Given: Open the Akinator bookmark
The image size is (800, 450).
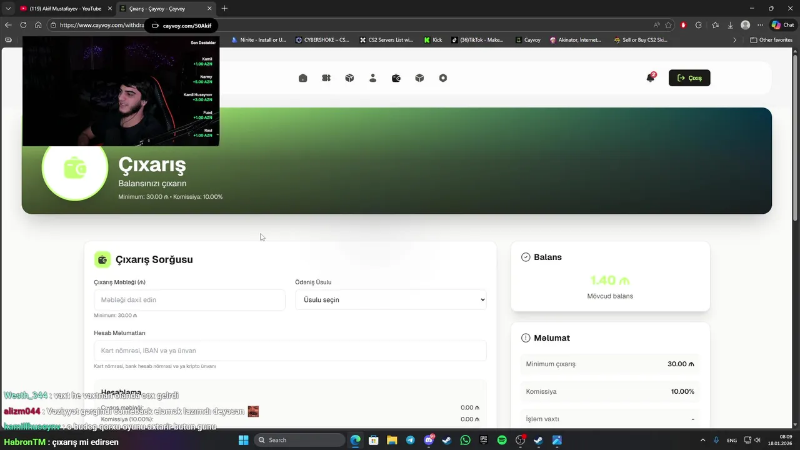Looking at the screenshot, I should click(576, 40).
